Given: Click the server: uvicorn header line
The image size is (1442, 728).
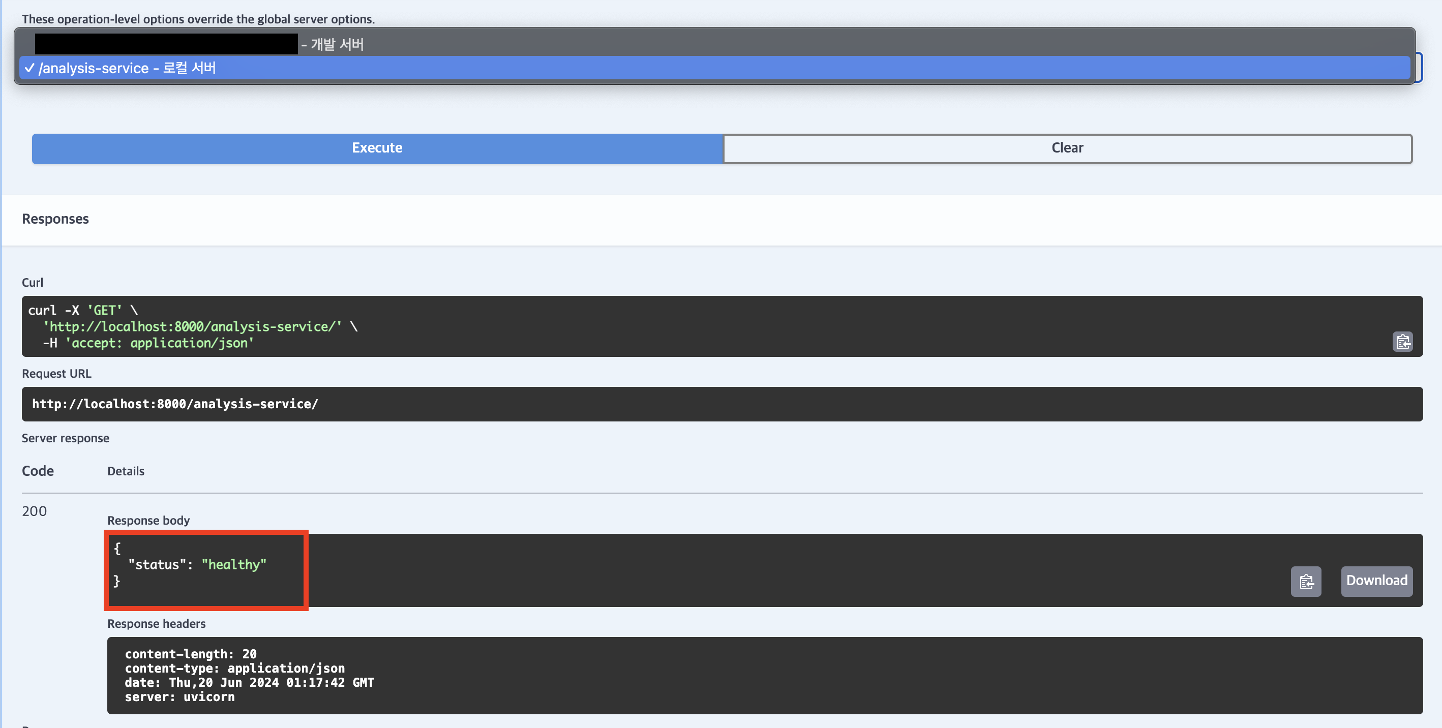Looking at the screenshot, I should pyautogui.click(x=179, y=696).
